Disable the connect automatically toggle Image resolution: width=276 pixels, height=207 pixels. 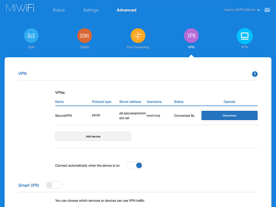(135, 165)
